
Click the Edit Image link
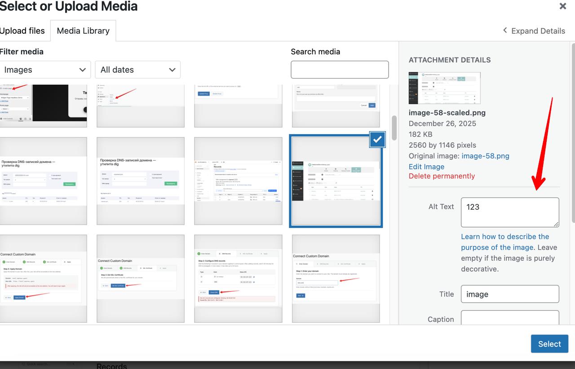pos(426,167)
